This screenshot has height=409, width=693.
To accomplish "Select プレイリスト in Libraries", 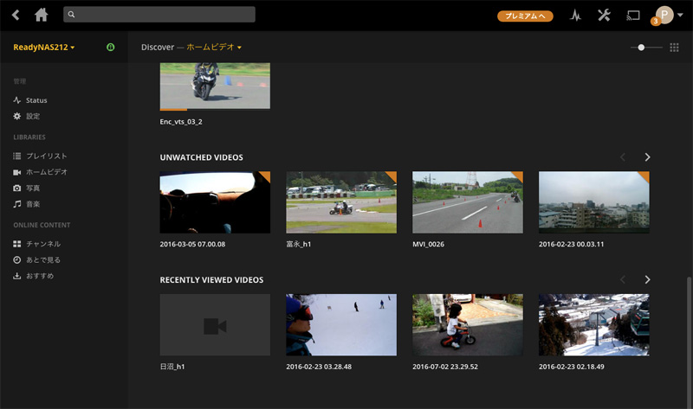I will 46,156.
